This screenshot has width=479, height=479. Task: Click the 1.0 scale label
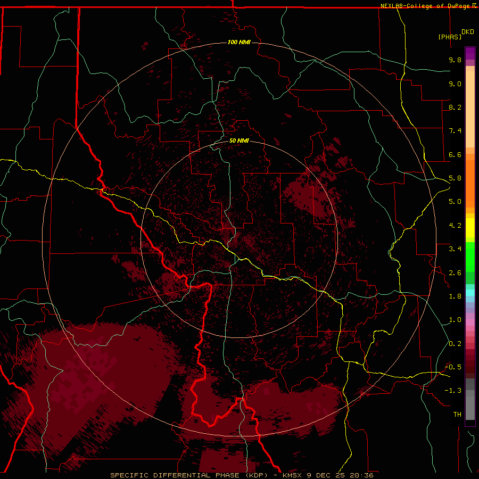pyautogui.click(x=455, y=320)
